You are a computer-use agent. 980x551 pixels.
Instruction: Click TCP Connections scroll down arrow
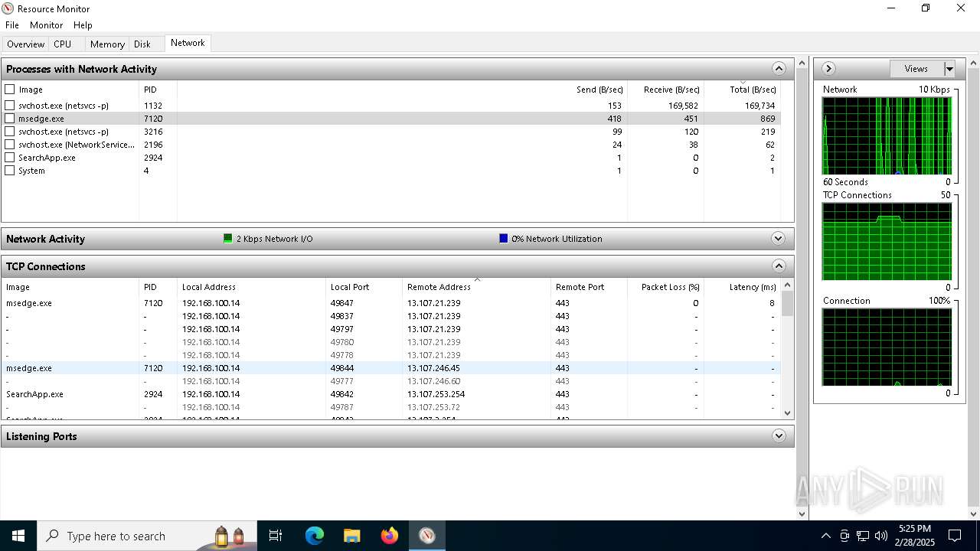787,413
